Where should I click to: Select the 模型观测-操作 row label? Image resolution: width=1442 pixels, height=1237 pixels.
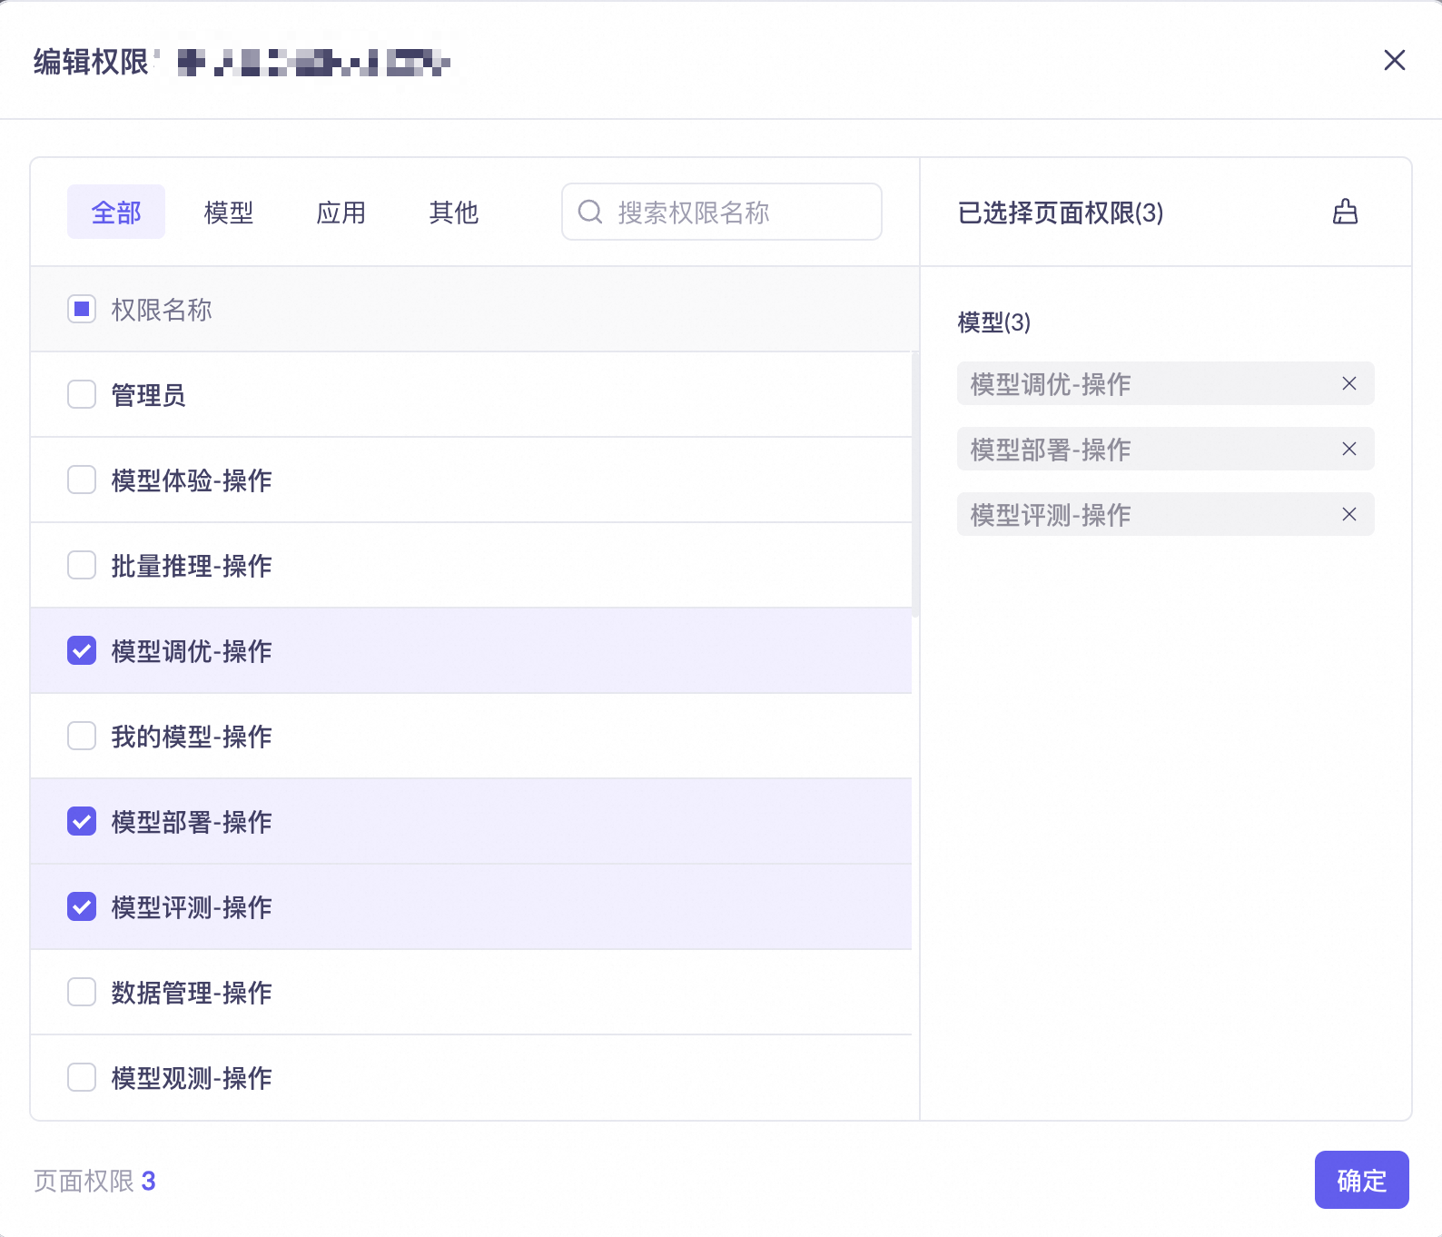(x=192, y=1078)
